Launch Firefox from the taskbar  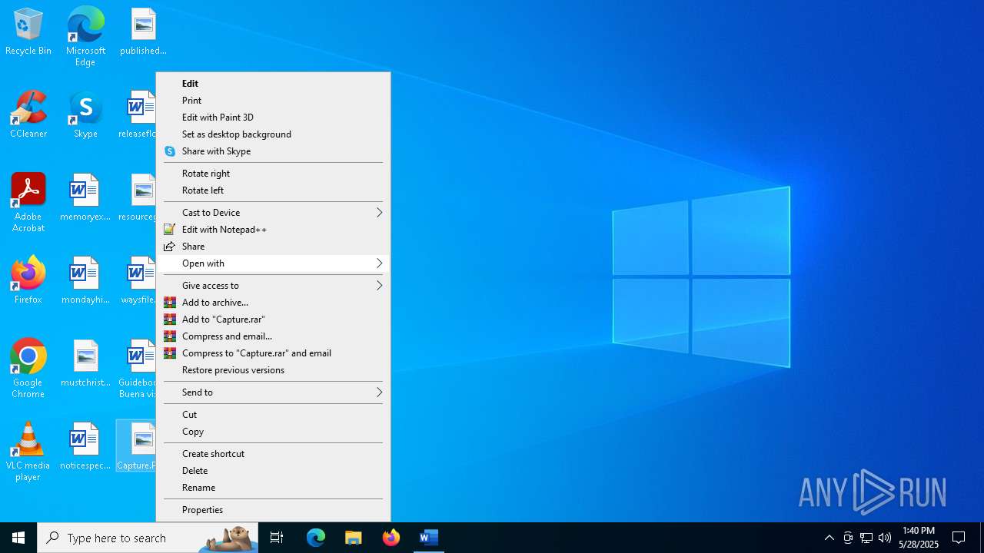click(391, 538)
